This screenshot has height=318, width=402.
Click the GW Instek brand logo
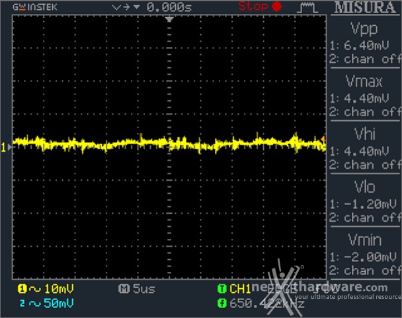(x=35, y=7)
